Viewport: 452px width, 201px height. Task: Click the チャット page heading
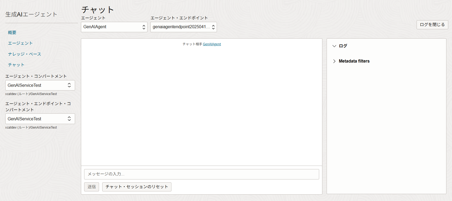pos(98,10)
